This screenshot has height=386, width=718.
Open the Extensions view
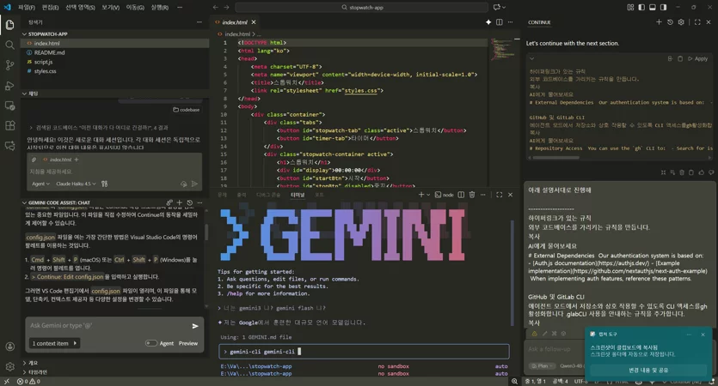[x=9, y=125]
